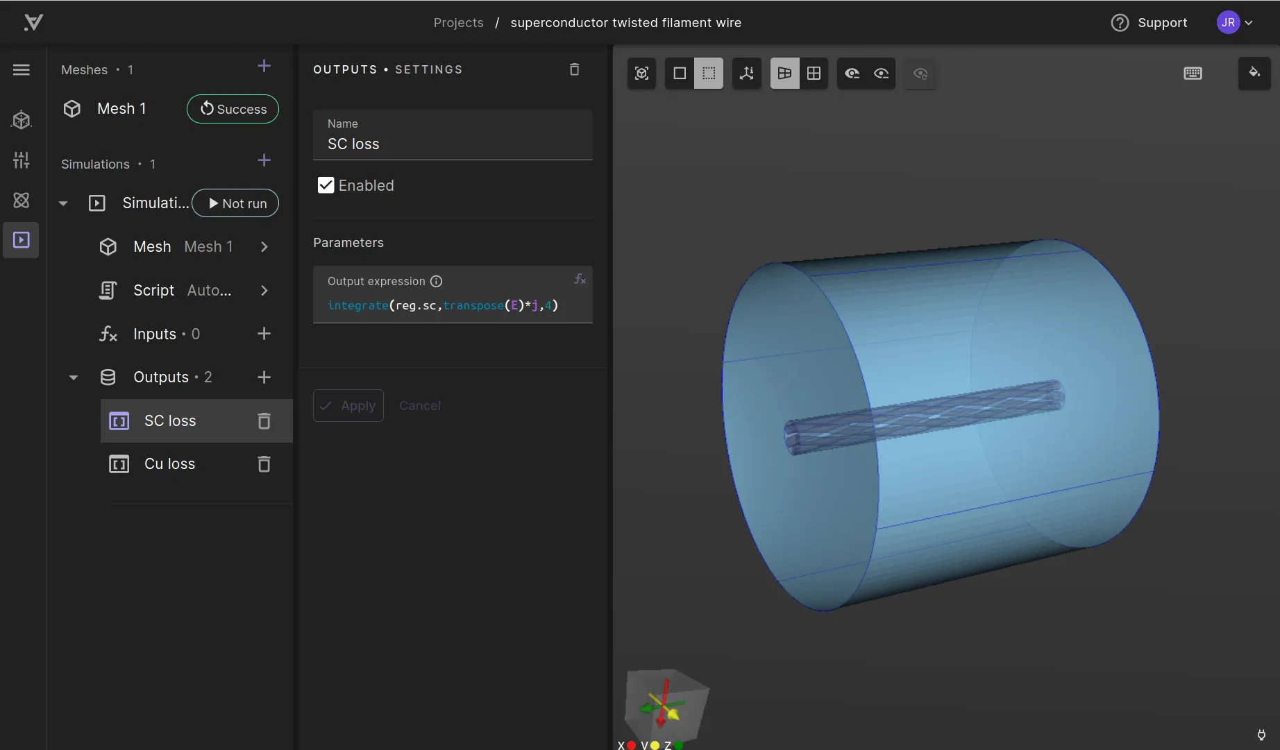Click the plug connection status icon
Image resolution: width=1280 pixels, height=750 pixels.
click(1261, 735)
